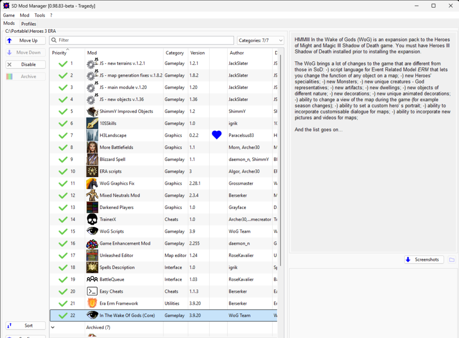Image resolution: width=459 pixels, height=338 pixels.
Task: Click the Blizzard Spell mod icon
Action: (92, 160)
